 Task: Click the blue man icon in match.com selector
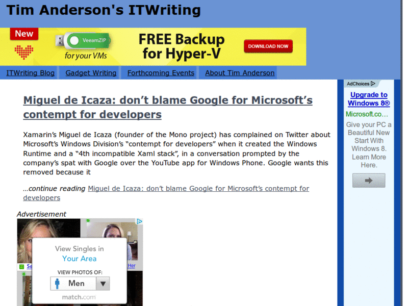tap(58, 284)
